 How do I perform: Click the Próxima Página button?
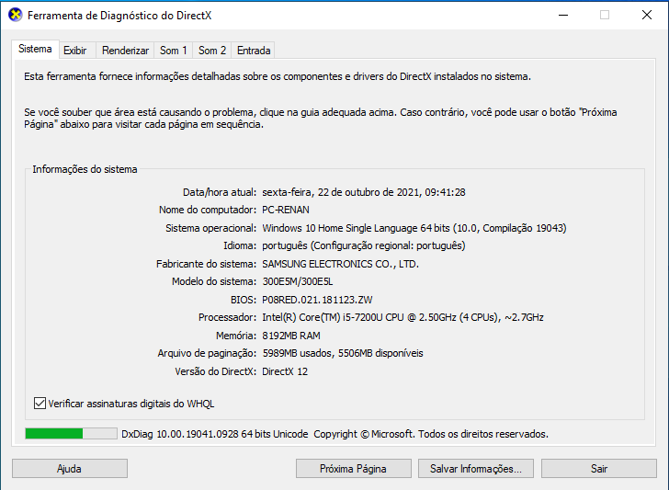coord(353,468)
